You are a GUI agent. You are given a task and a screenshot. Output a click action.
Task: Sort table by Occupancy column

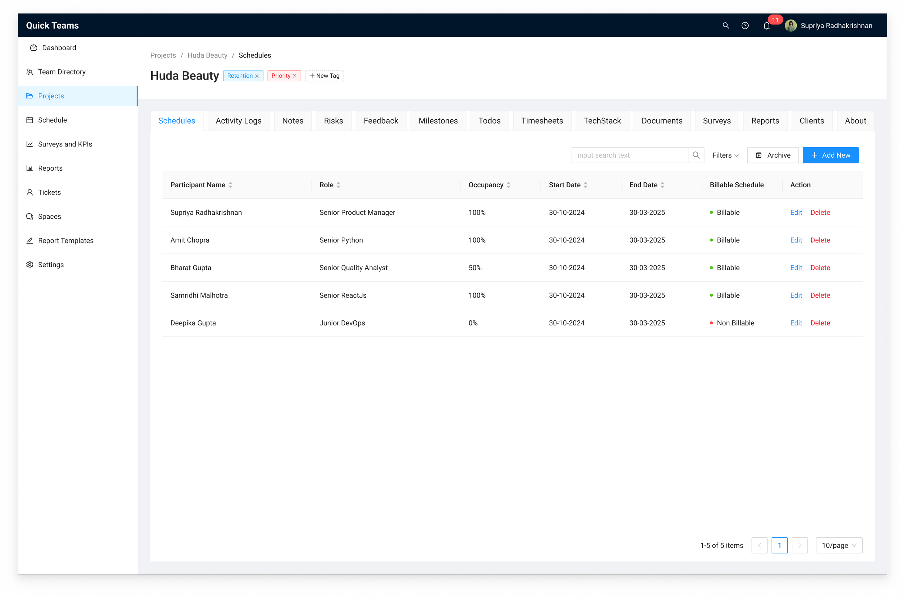[508, 185]
